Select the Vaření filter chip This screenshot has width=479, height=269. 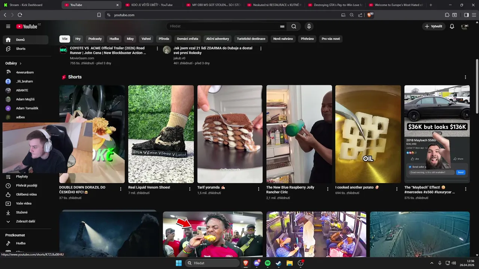[x=146, y=39]
